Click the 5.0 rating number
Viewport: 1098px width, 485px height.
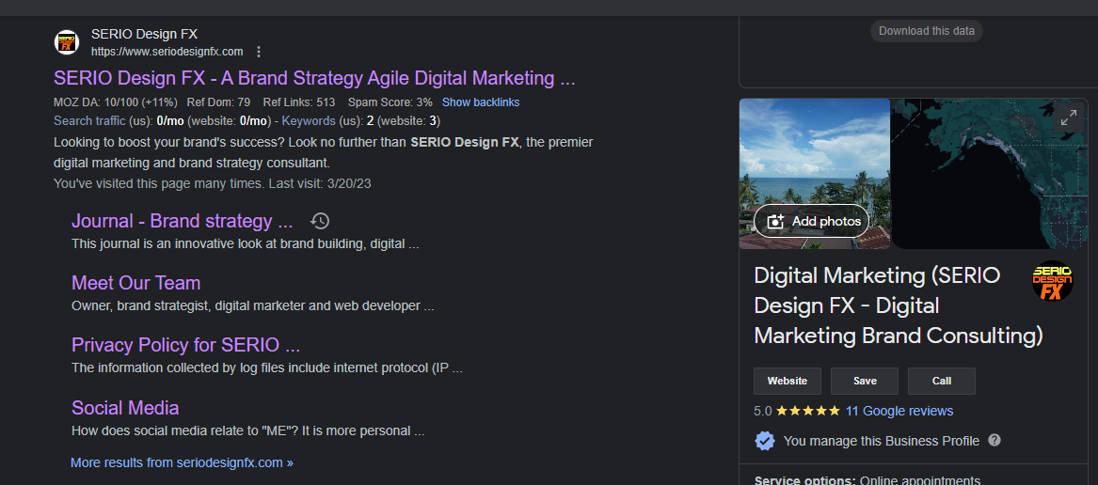(762, 411)
